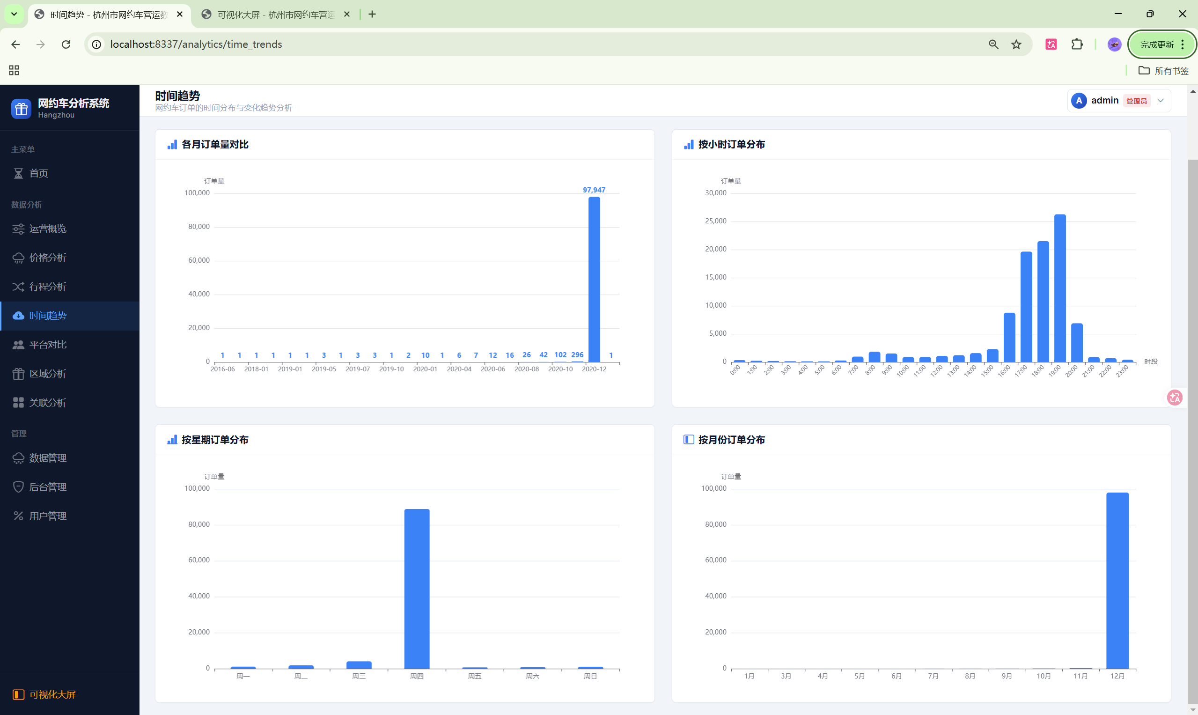Select the 行程分析 shuffle icon
The height and width of the screenshot is (715, 1198).
point(18,287)
